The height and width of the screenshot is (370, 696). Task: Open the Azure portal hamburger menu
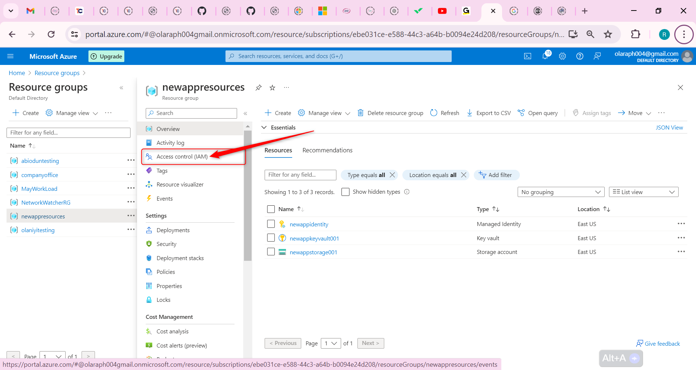tap(11, 56)
